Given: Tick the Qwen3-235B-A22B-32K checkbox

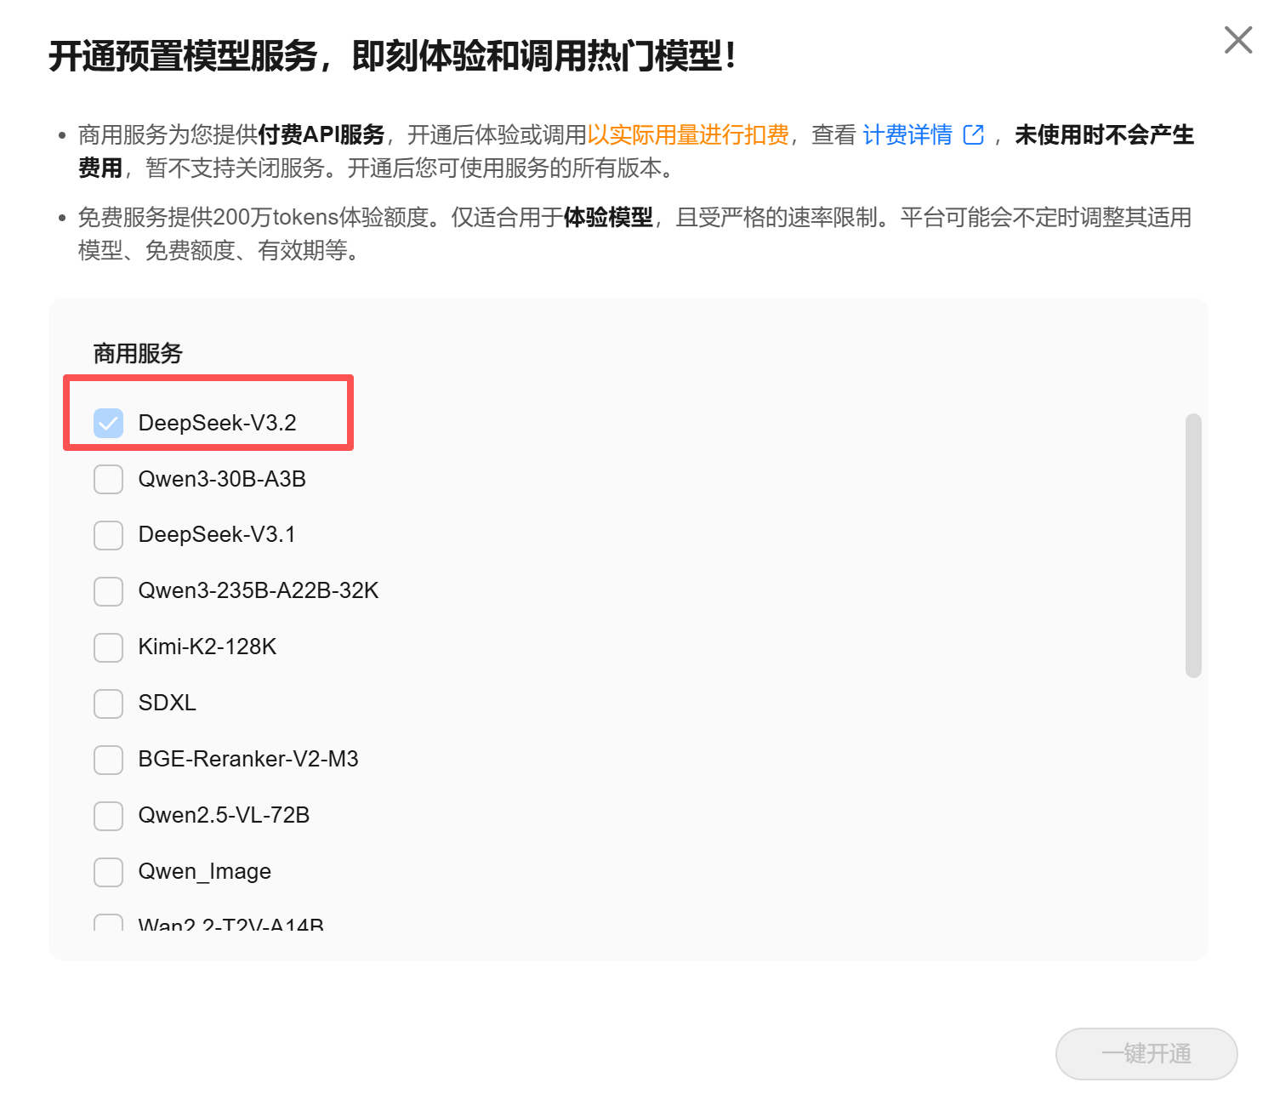Looking at the screenshot, I should [x=108, y=591].
